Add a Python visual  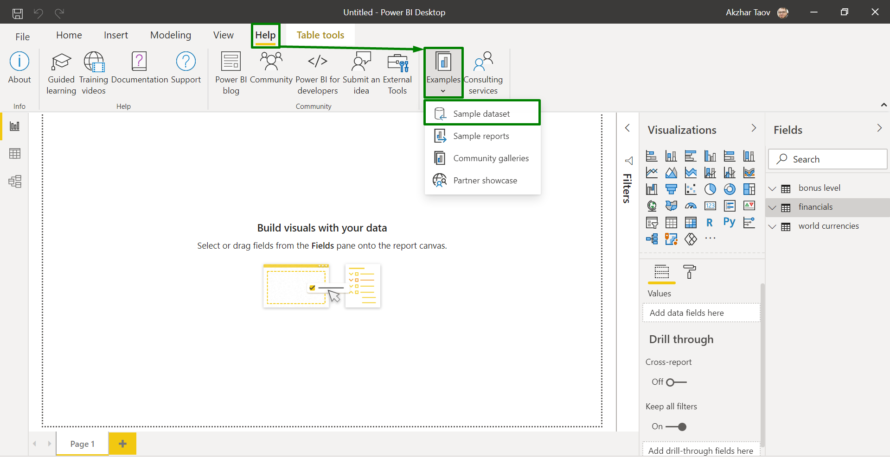[x=729, y=222]
